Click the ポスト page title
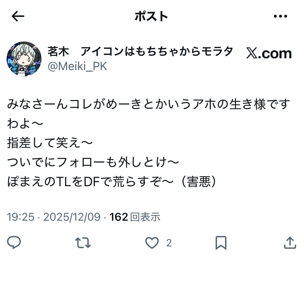The height and width of the screenshot is (300, 304). (151, 16)
